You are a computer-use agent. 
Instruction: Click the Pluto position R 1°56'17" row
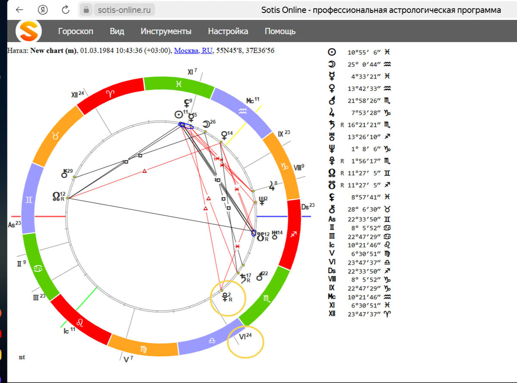[x=359, y=161]
